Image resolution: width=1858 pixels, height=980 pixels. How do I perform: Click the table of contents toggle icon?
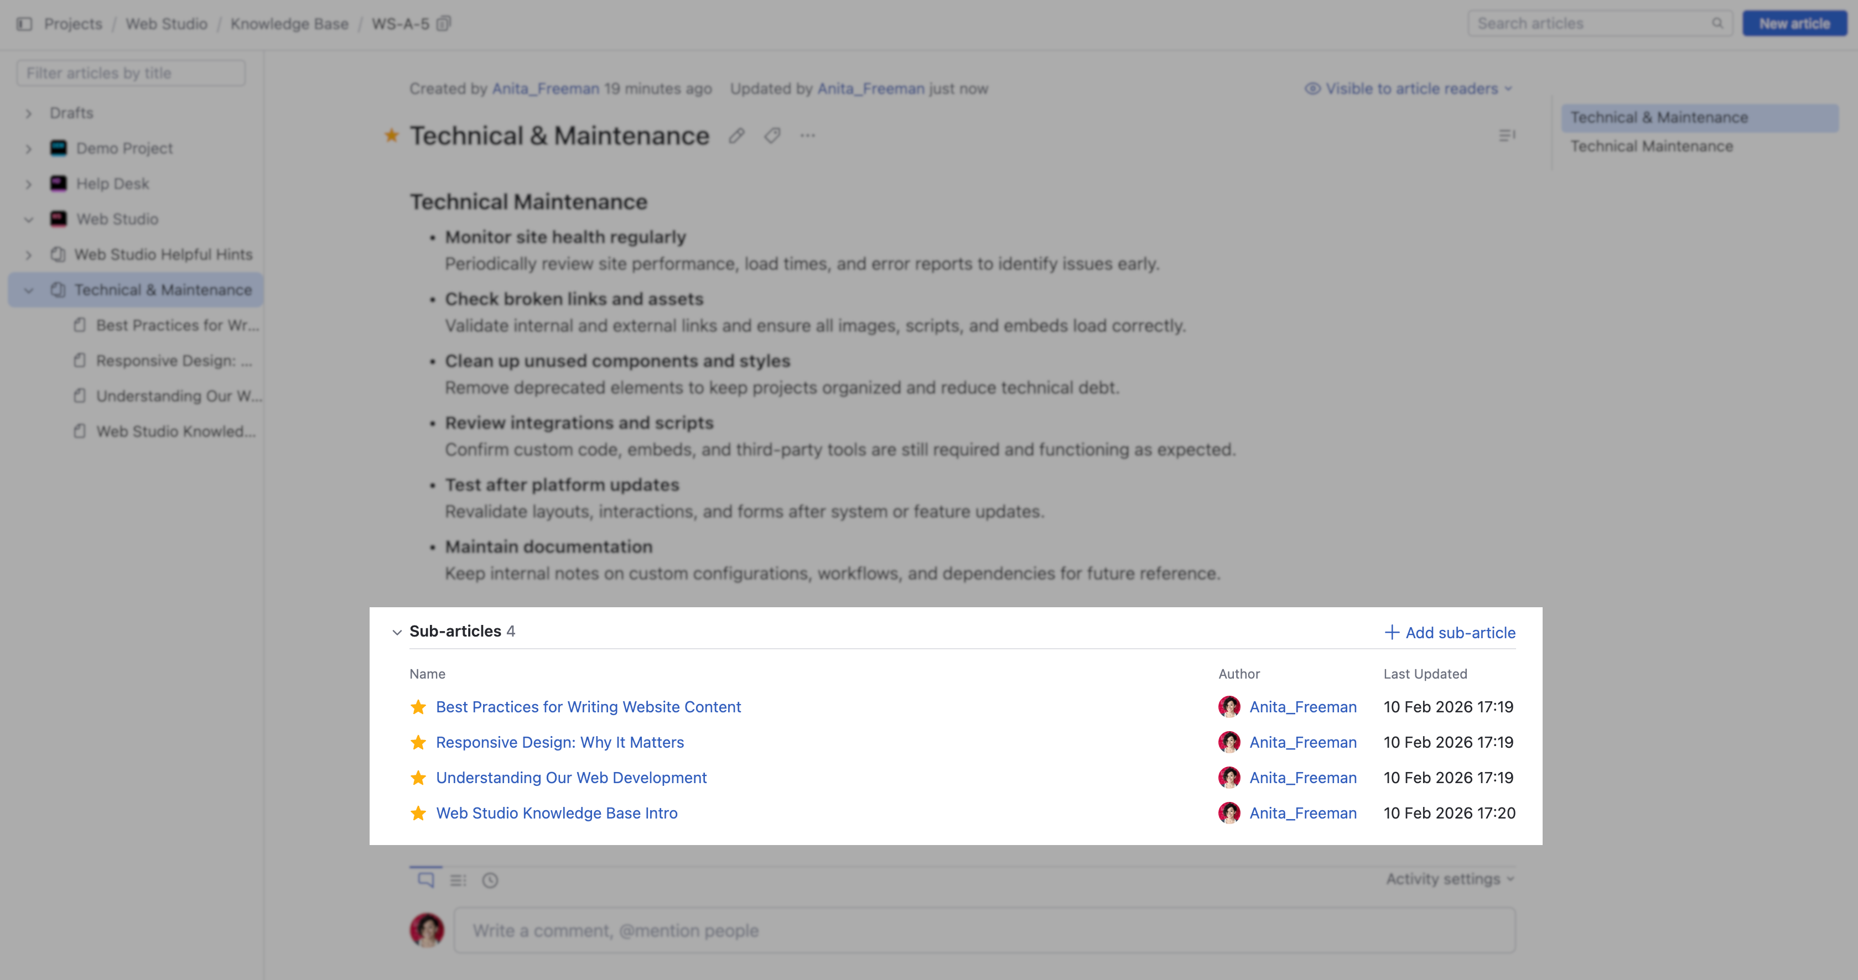1507,135
